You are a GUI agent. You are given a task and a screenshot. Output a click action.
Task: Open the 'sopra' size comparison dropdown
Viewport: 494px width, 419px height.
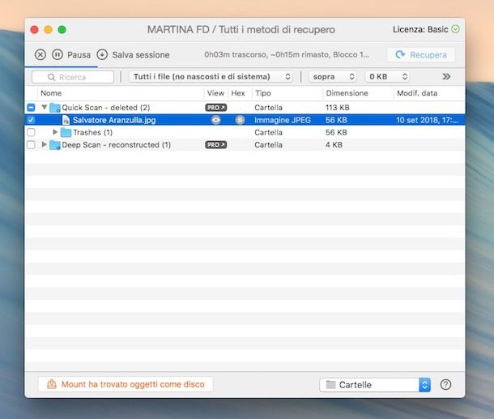point(333,77)
